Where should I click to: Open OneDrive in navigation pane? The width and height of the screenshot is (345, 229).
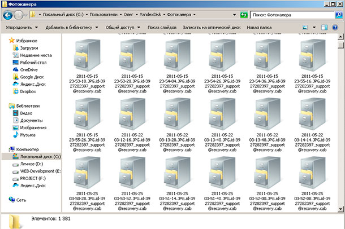pos(25,69)
